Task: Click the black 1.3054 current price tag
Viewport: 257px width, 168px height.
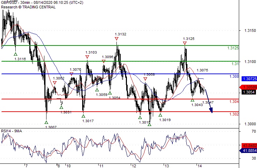Action: tap(249, 92)
